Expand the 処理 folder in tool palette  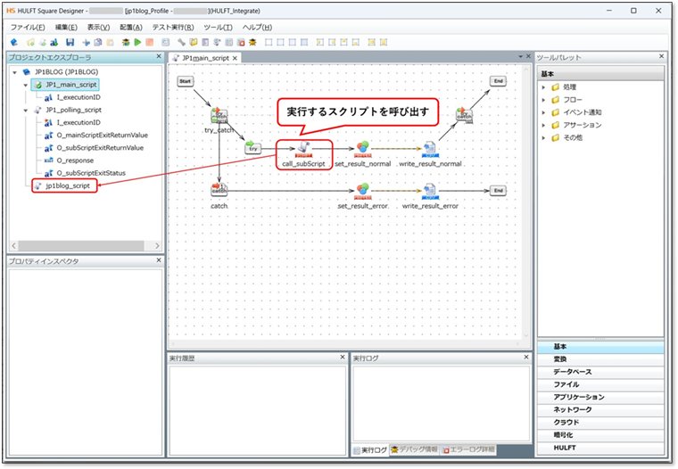click(x=543, y=87)
